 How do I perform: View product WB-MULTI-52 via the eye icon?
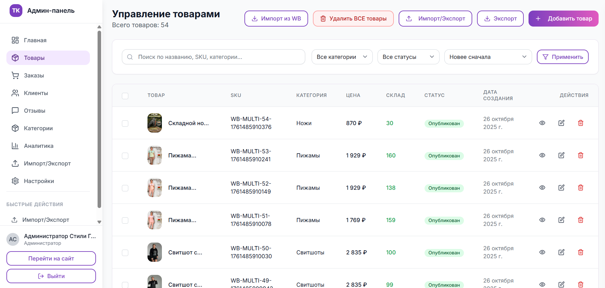542,188
